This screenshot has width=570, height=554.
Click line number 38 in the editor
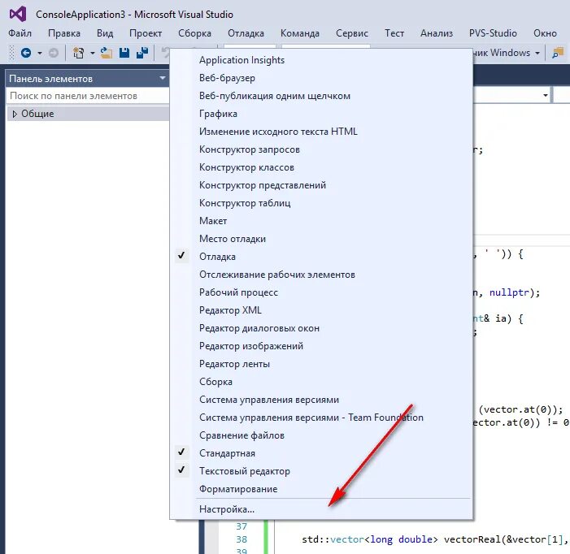pyautogui.click(x=241, y=539)
